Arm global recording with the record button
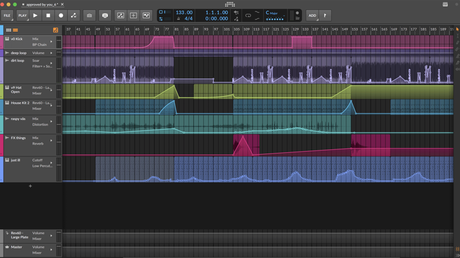Image resolution: width=460 pixels, height=258 pixels. point(61,16)
